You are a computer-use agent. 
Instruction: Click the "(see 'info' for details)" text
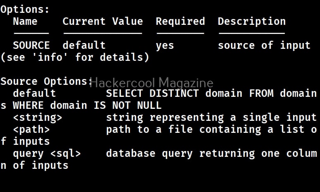(75, 58)
